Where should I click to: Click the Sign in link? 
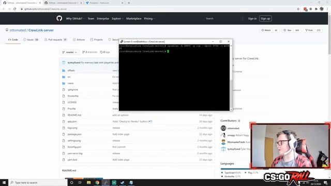(252, 19)
